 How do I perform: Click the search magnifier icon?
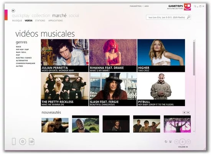pyautogui.click(x=188, y=17)
